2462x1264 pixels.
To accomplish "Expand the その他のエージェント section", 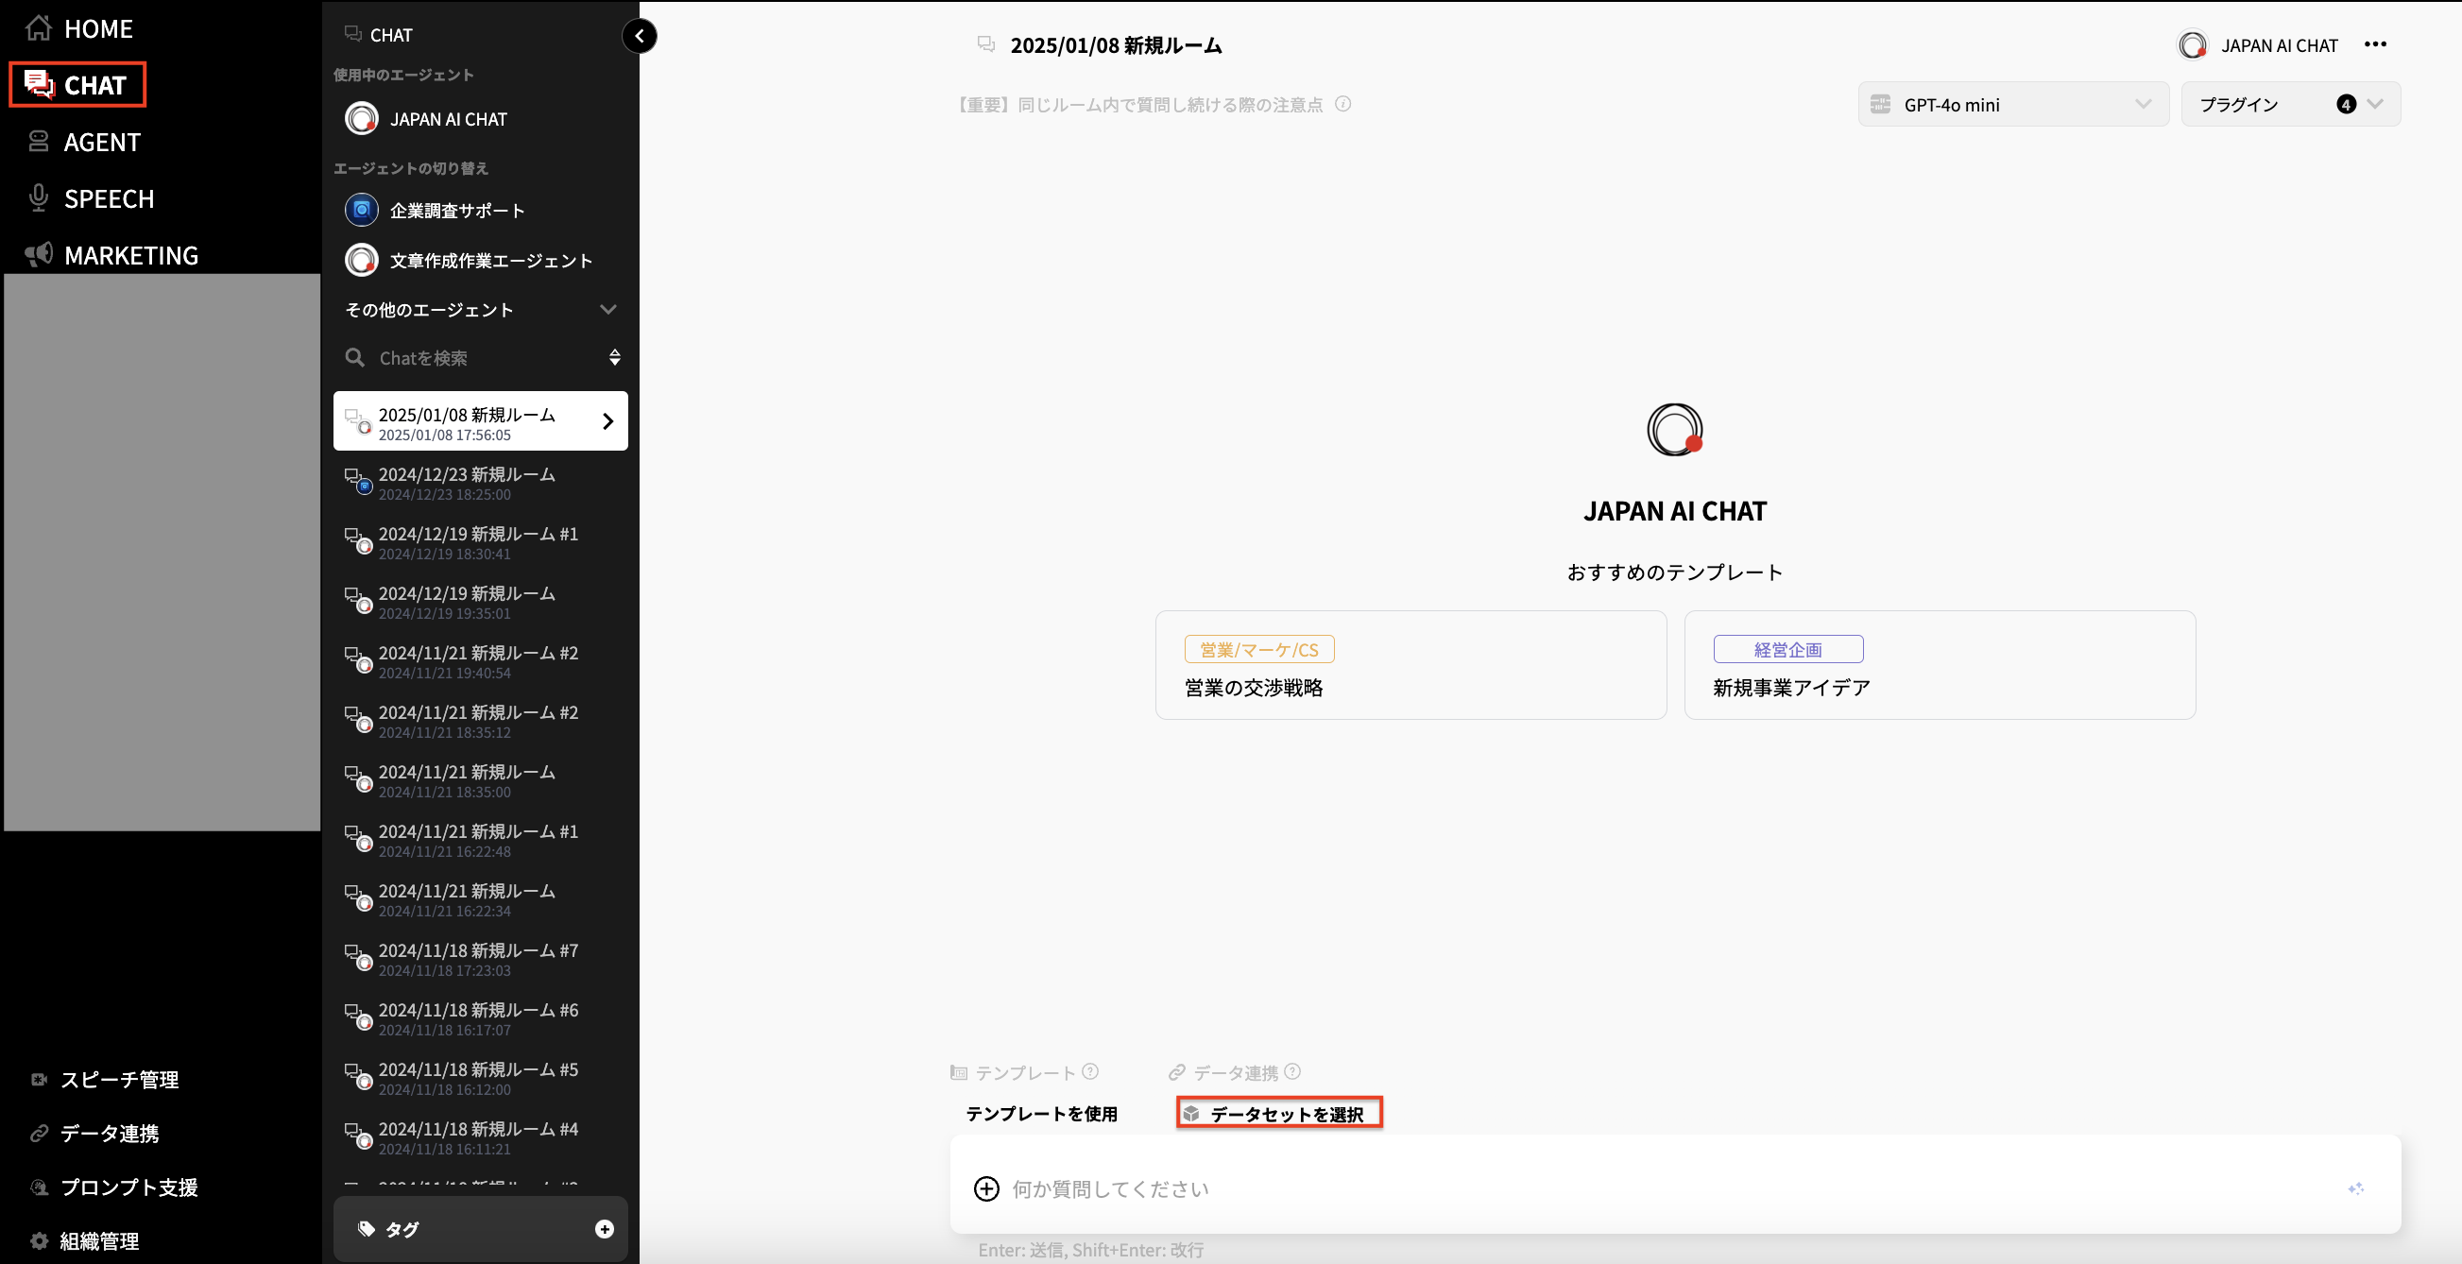I will (x=607, y=309).
